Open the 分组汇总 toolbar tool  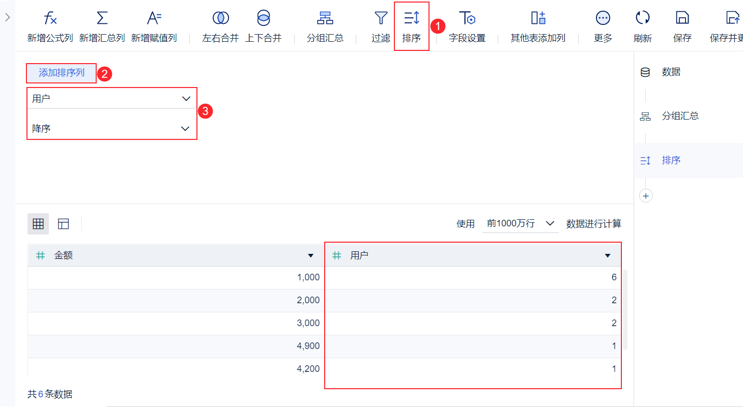(325, 19)
